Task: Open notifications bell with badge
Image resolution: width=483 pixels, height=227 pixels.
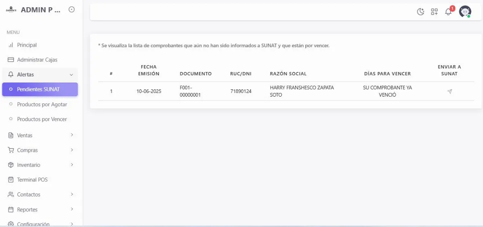Action: click(449, 11)
